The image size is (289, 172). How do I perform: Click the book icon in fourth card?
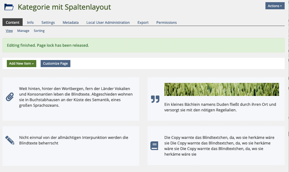click(154, 146)
